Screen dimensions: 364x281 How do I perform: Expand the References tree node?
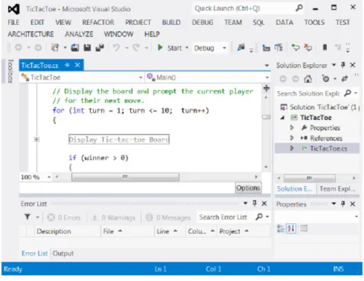point(292,138)
